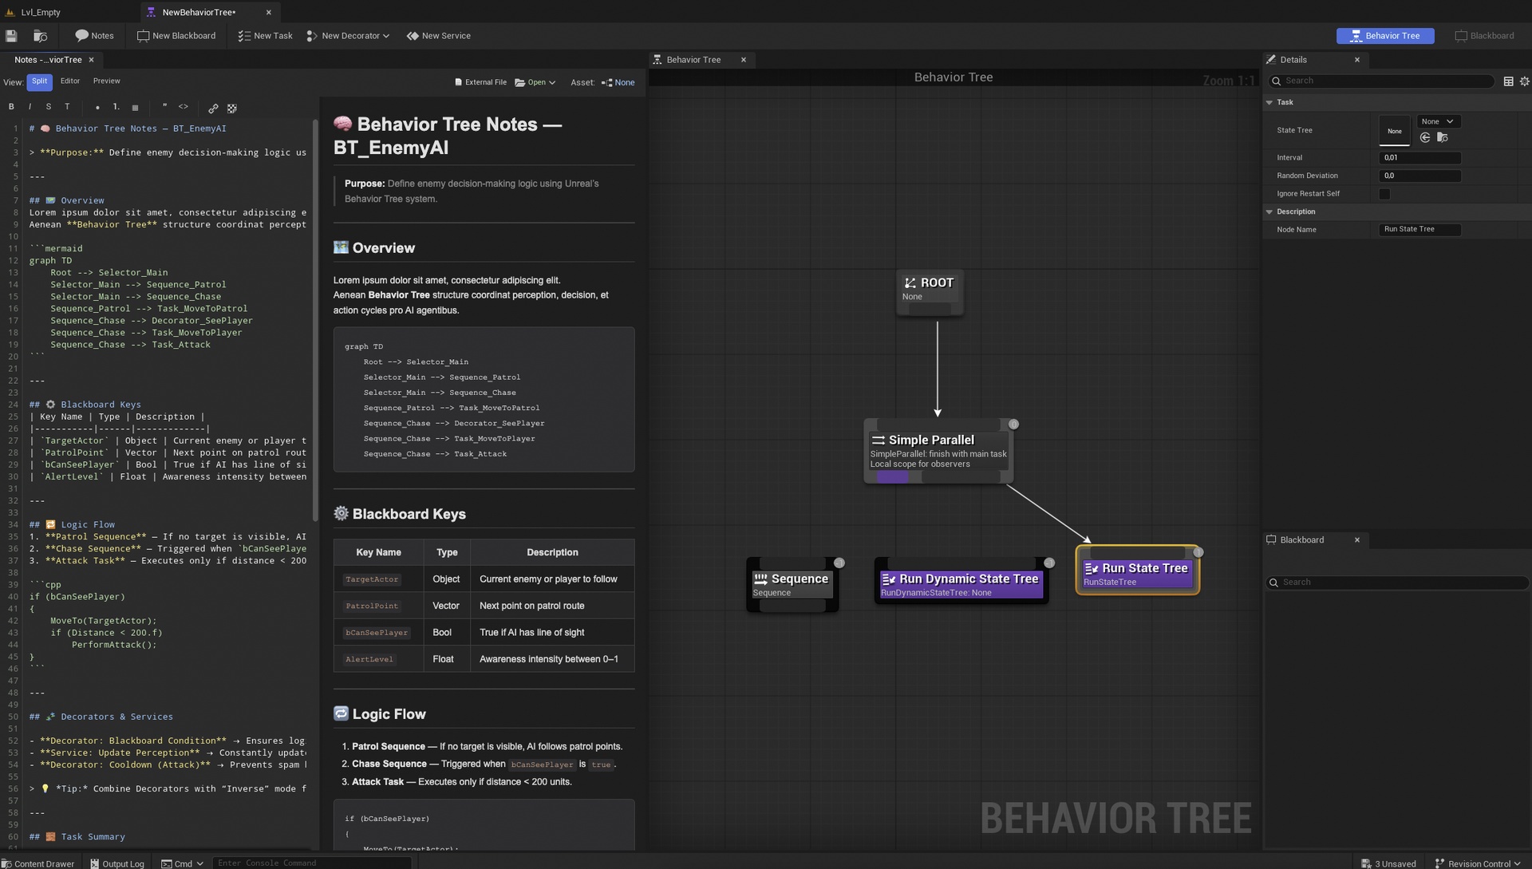This screenshot has height=869, width=1532.
Task: Click the New Service button
Action: coord(439,36)
